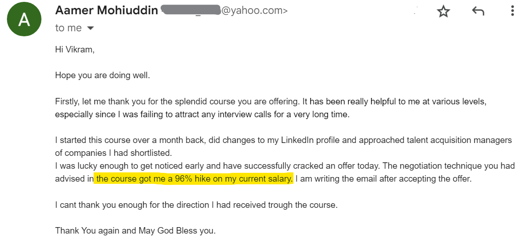
Task: Star this email from Aamer Mohiuddin
Action: 443,11
